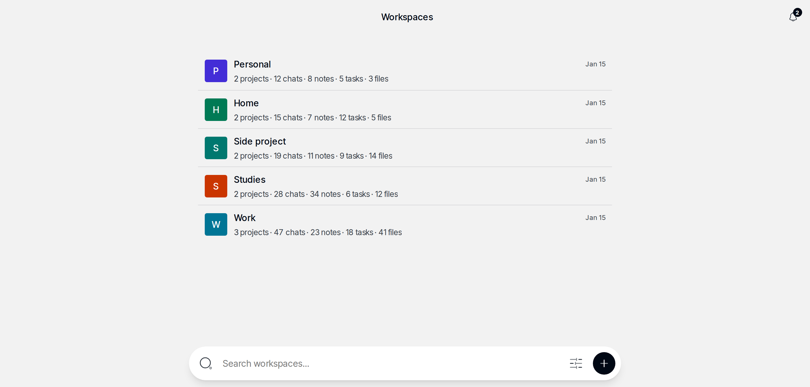Click the Personal stats line with 12 chats
Image resolution: width=810 pixels, height=387 pixels.
pyautogui.click(x=311, y=78)
